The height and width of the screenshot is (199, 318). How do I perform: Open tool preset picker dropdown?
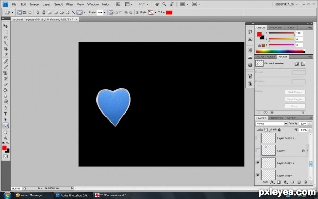pyautogui.click(x=12, y=13)
